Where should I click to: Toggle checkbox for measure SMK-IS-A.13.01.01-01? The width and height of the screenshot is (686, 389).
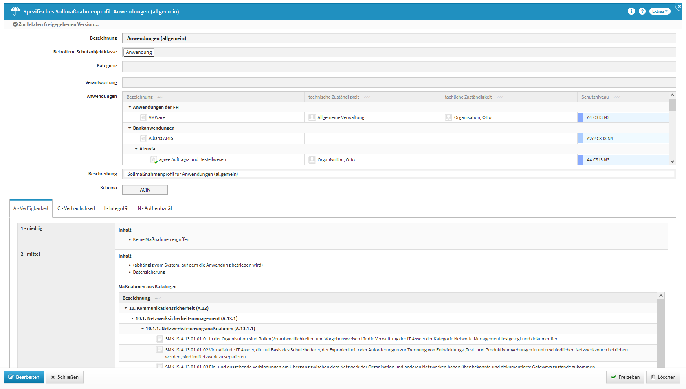[x=160, y=339]
